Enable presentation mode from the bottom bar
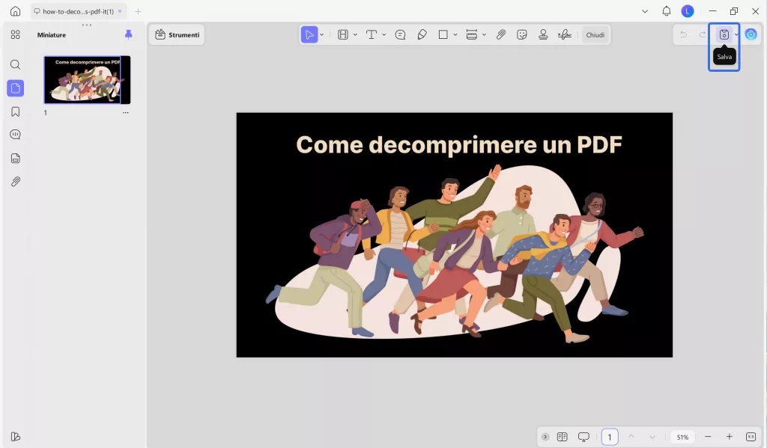Screen dimensions: 767x448 pos(584,436)
